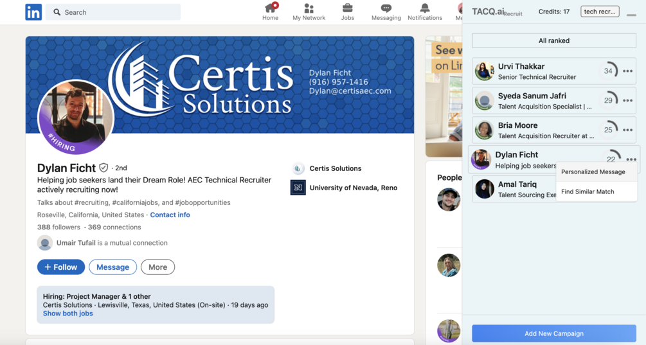Select score ring 34 for Urvi Thakkar
The width and height of the screenshot is (646, 345).
click(608, 71)
